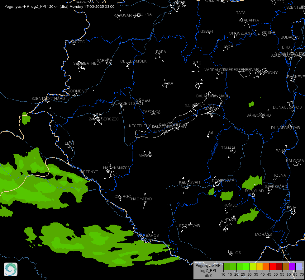Click the 35-40 dBZ yellow legend swatch

pos(260,266)
